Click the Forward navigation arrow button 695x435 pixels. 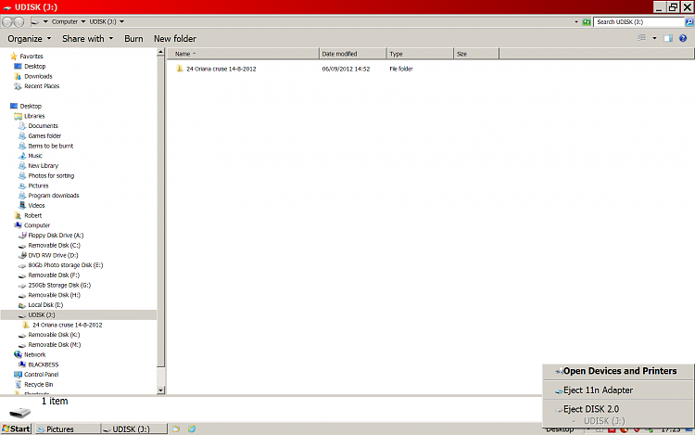pyautogui.click(x=19, y=21)
